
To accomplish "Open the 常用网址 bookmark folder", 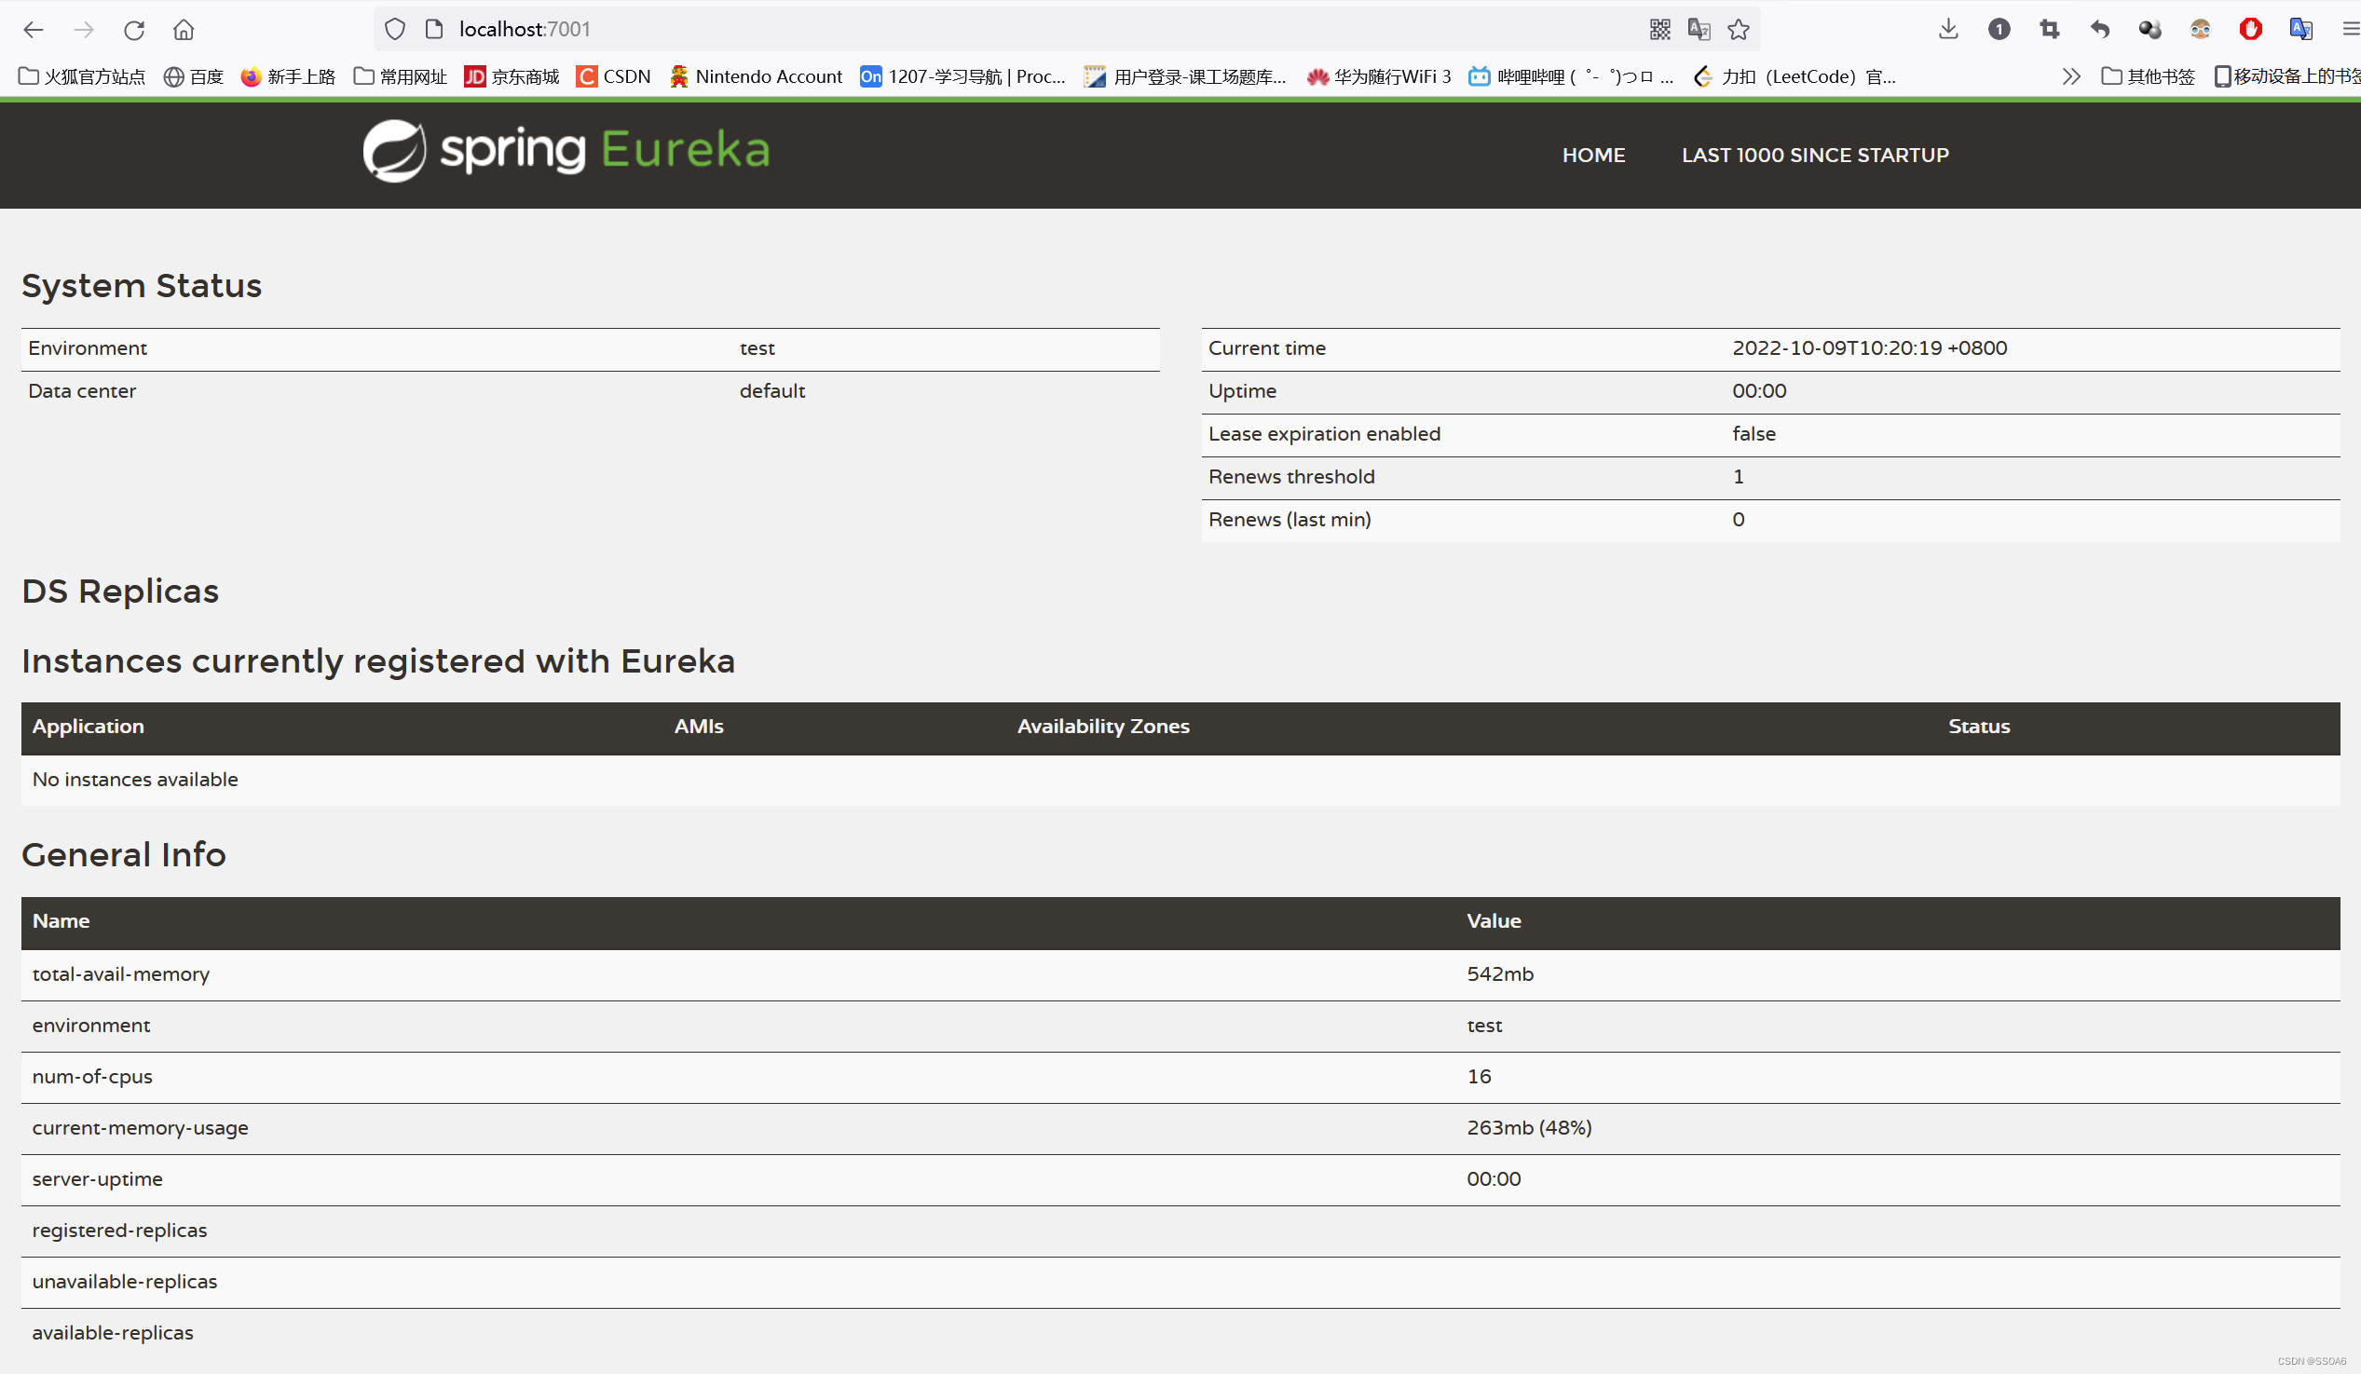I will pyautogui.click(x=401, y=76).
